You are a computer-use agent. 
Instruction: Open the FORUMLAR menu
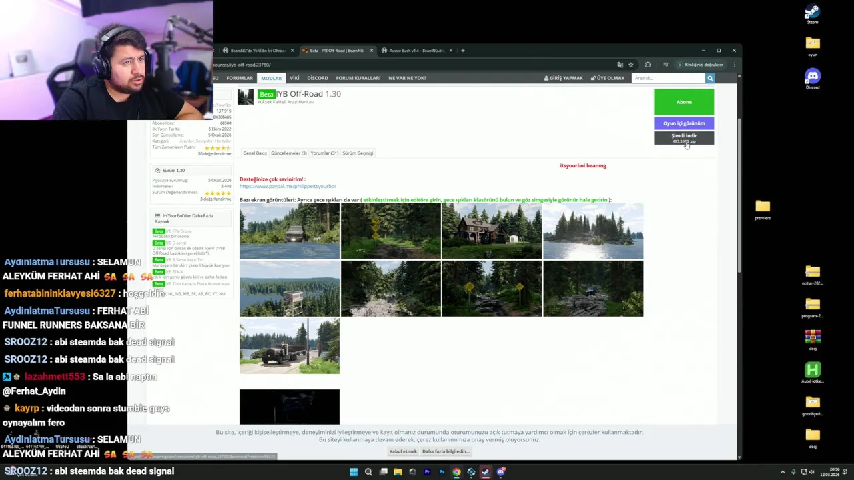[240, 78]
